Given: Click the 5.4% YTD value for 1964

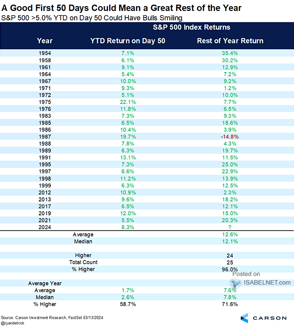Looking at the screenshot, I should pos(128,74).
